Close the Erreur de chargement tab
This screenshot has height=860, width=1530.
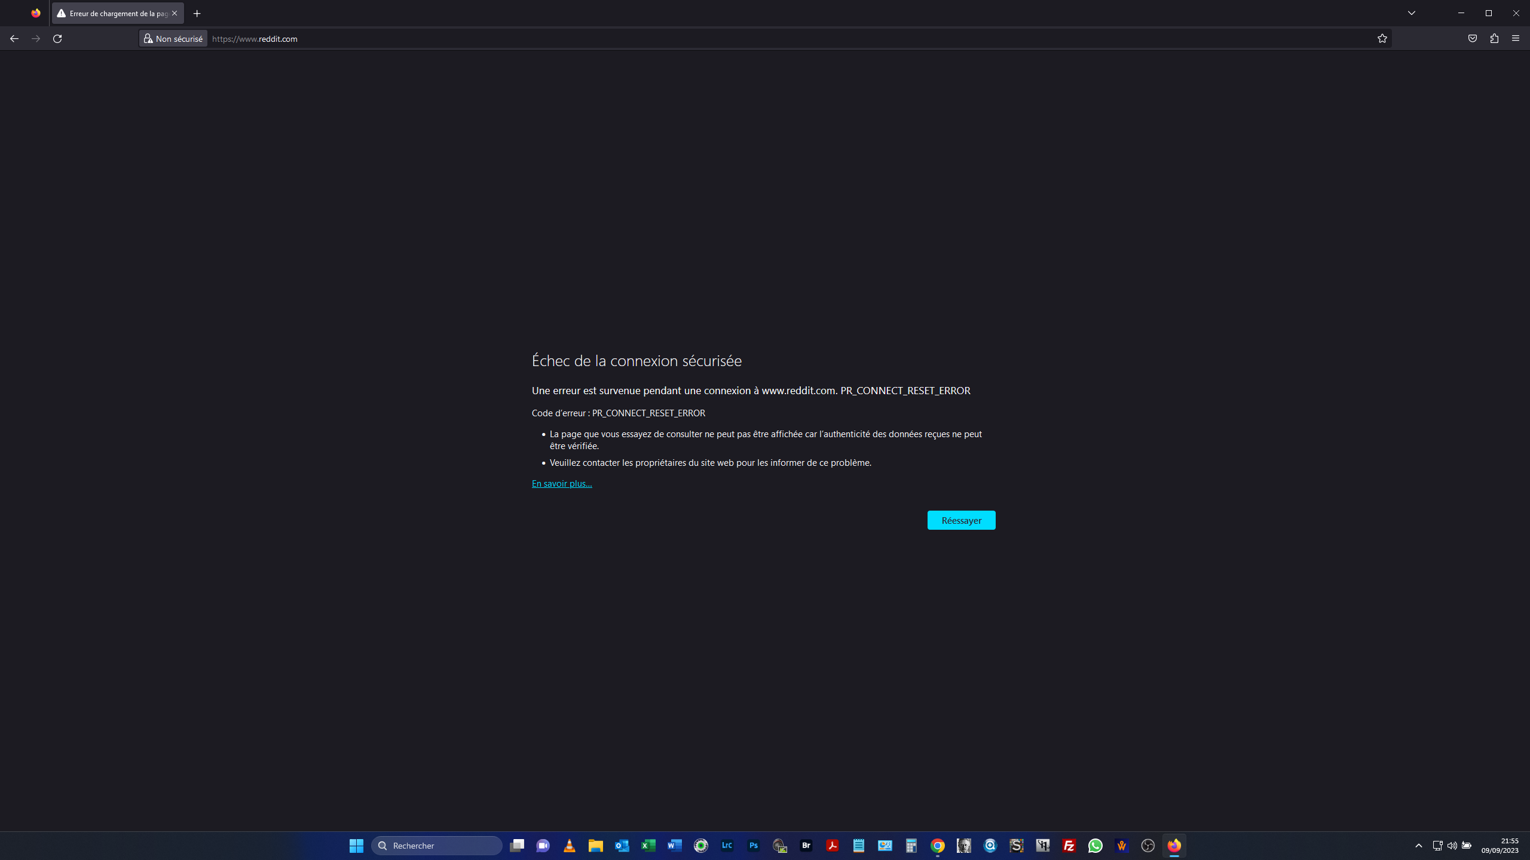coord(175,13)
